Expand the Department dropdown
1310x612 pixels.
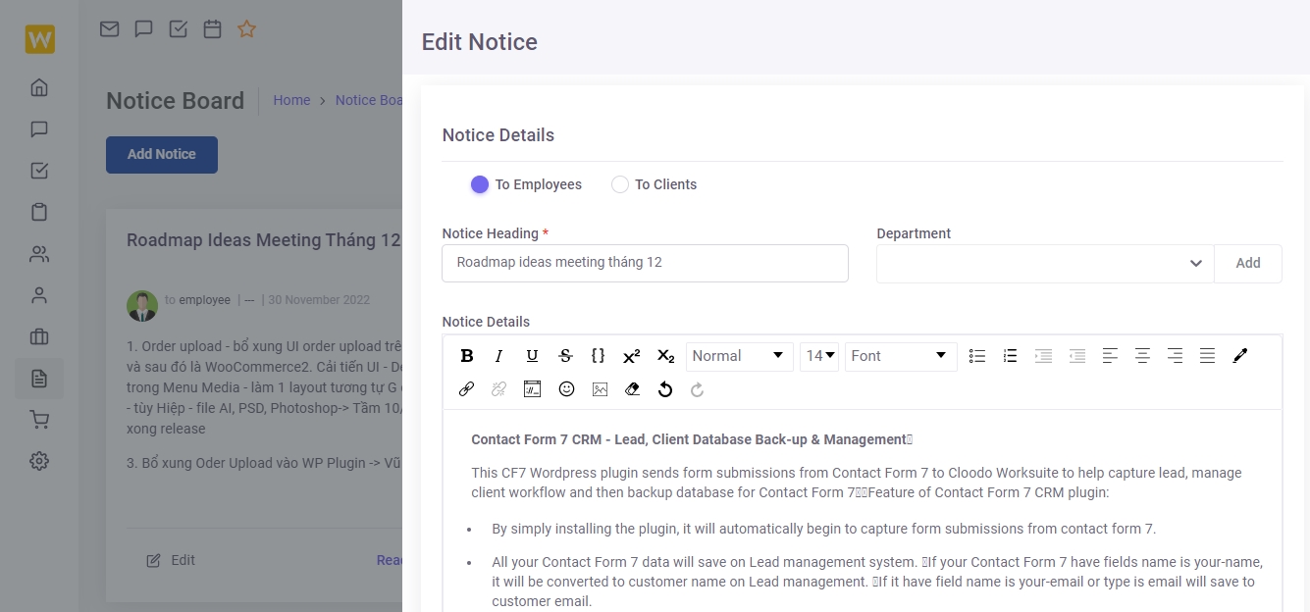[x=1045, y=263]
